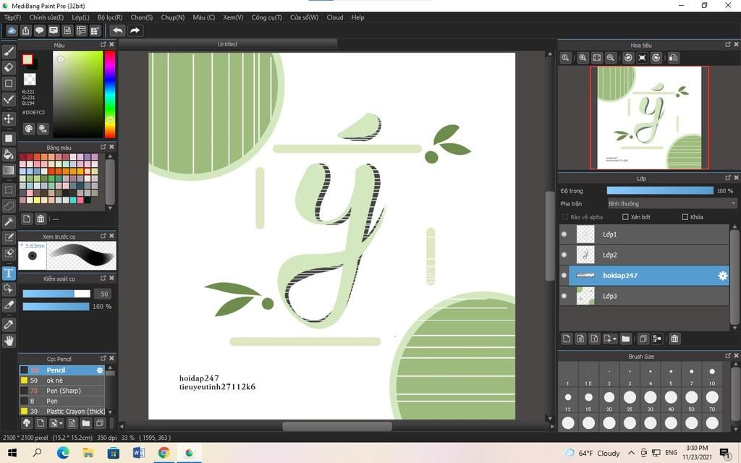741x463 pixels.
Task: Select the Eraser tool
Action: point(9,67)
